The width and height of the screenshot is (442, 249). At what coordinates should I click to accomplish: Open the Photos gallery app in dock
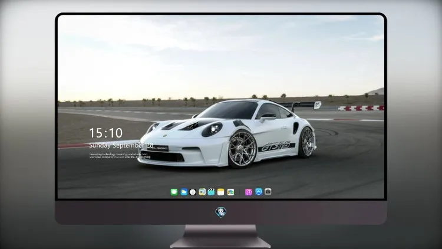tap(230, 192)
